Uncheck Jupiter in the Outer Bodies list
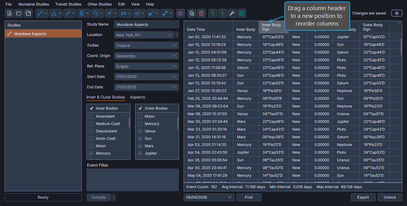Viewport: 407px width, 206px height. pos(140,153)
